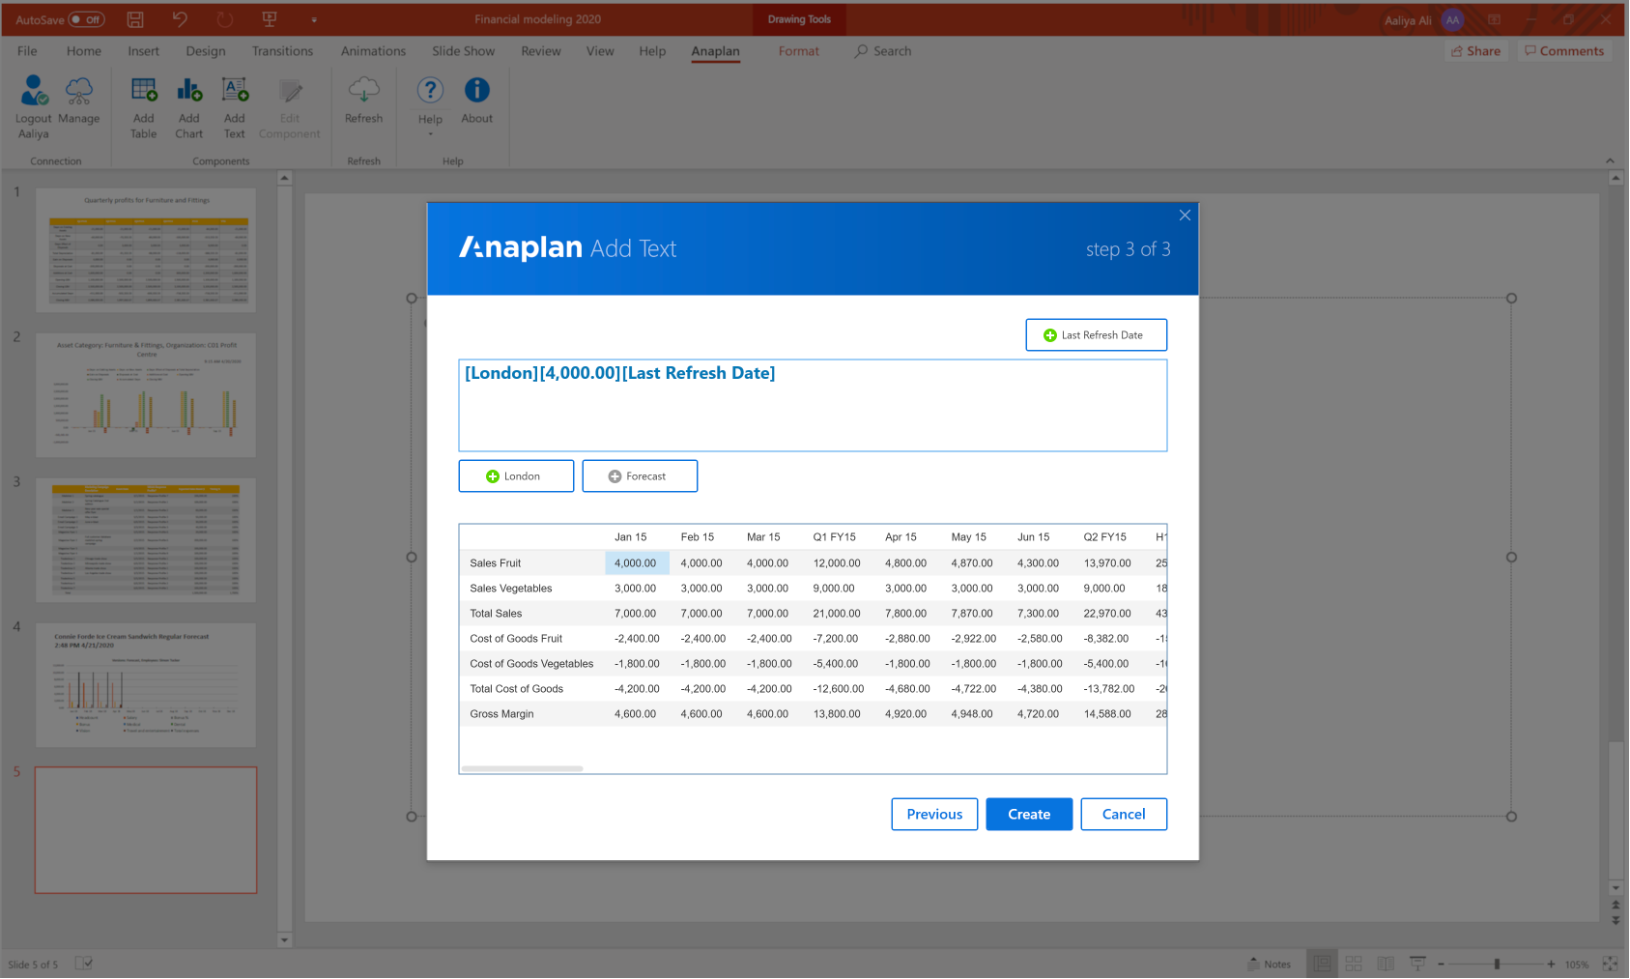This screenshot has width=1630, height=979.
Task: Click the Anaplan Refresh cloud icon
Action: click(363, 92)
